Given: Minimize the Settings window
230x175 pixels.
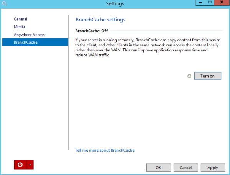Looking at the screenshot, I should (200, 3).
